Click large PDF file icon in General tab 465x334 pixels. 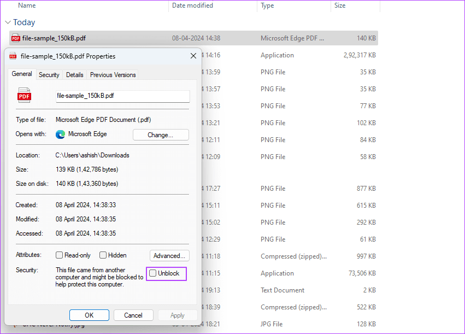click(24, 95)
